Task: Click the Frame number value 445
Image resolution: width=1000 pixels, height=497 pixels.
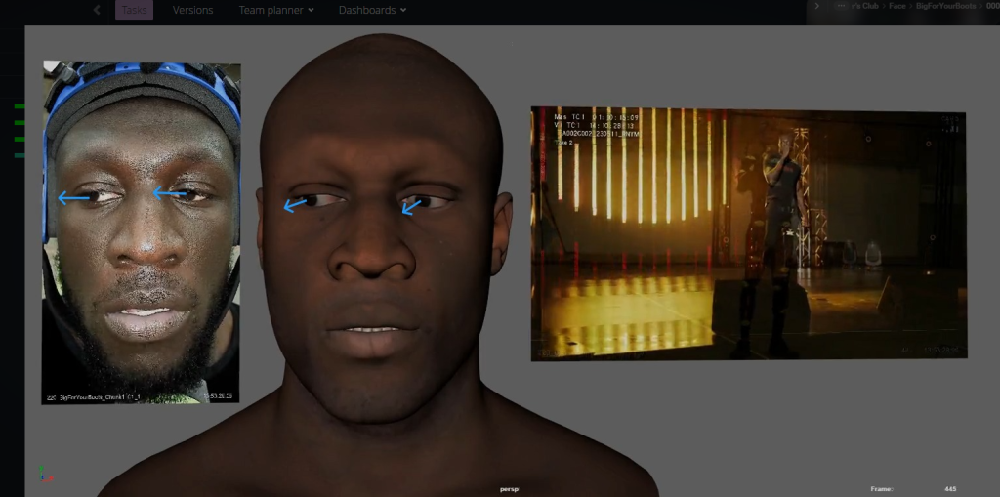Action: [950, 489]
